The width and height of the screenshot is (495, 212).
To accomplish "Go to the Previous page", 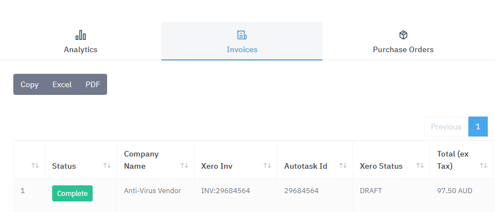I will point(446,127).
